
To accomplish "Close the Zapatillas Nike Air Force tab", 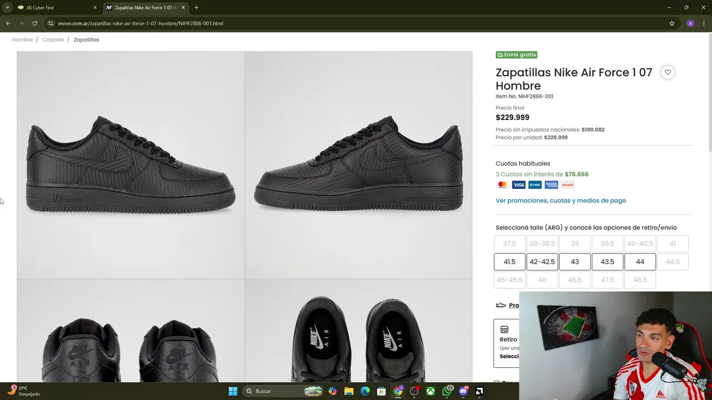I will tap(183, 8).
